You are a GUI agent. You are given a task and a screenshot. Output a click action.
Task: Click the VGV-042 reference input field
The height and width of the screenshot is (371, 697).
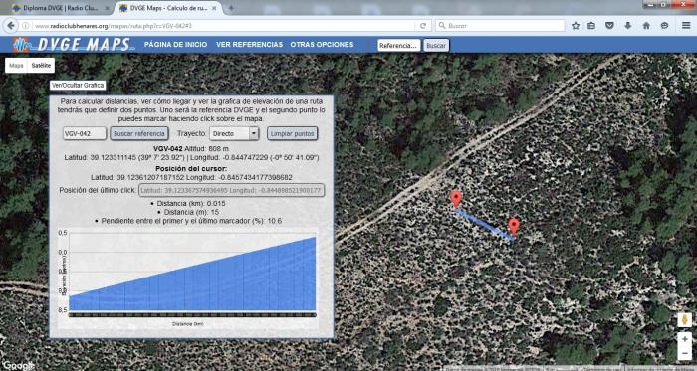click(x=85, y=133)
